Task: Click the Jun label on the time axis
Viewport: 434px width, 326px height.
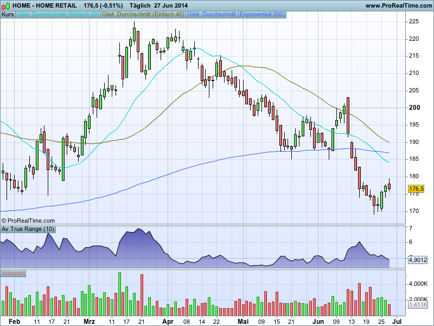Action: (x=318, y=322)
